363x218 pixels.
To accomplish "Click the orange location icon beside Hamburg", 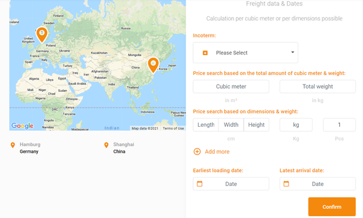I will [x=13, y=145].
